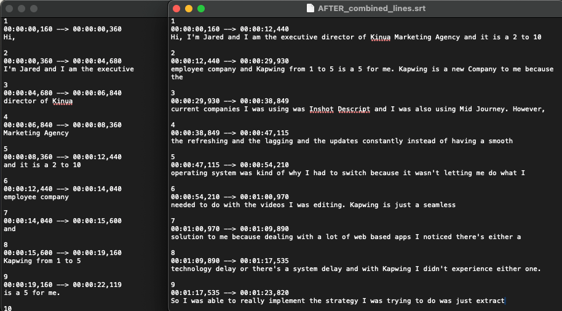The width and height of the screenshot is (562, 311).
Task: Click timestamp 00:00:00,160 --> 00:00:12,440 in right window
Action: point(230,29)
